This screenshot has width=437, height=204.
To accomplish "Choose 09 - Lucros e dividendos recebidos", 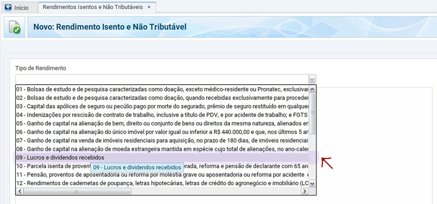I will tap(162, 158).
